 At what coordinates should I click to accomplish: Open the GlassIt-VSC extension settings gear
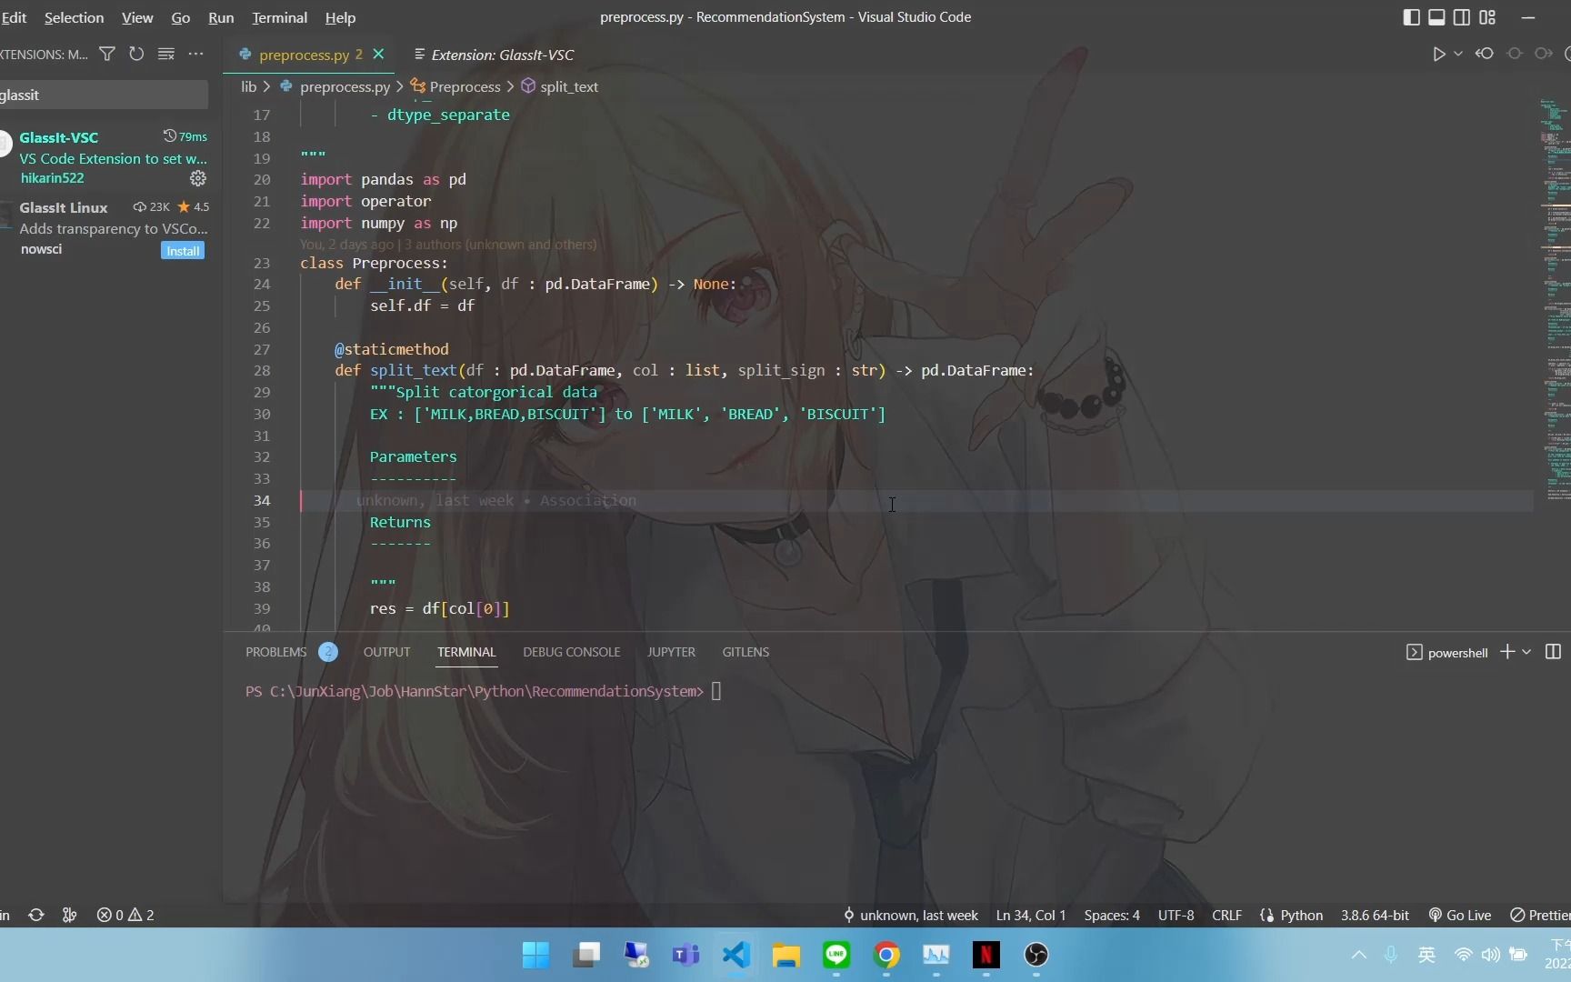click(x=197, y=178)
